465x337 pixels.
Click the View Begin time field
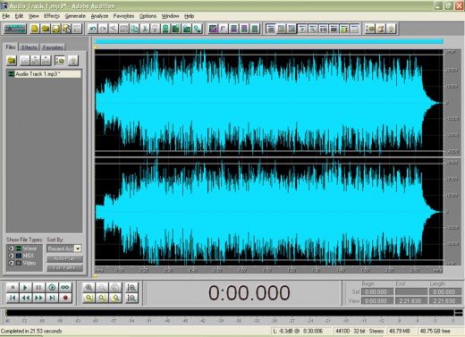click(x=377, y=301)
